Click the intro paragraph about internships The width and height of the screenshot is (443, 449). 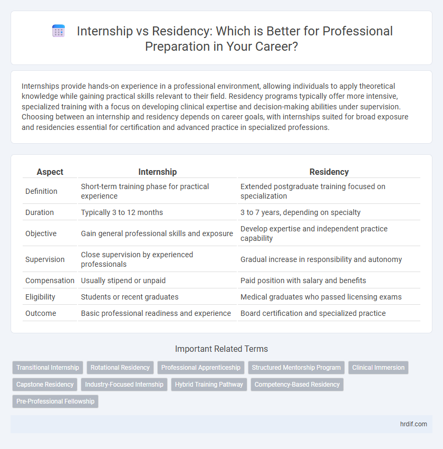point(215,107)
